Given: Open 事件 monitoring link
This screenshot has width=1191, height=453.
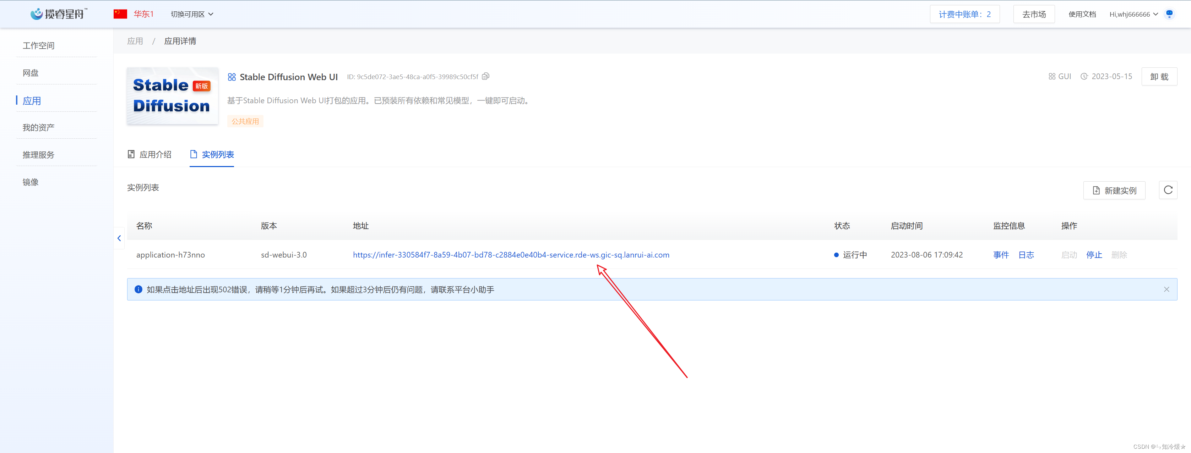Looking at the screenshot, I should coord(1001,254).
